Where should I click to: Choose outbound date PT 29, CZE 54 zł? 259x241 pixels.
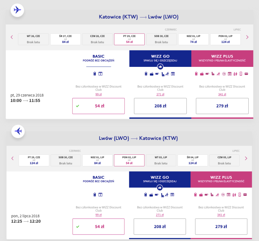click(129, 39)
